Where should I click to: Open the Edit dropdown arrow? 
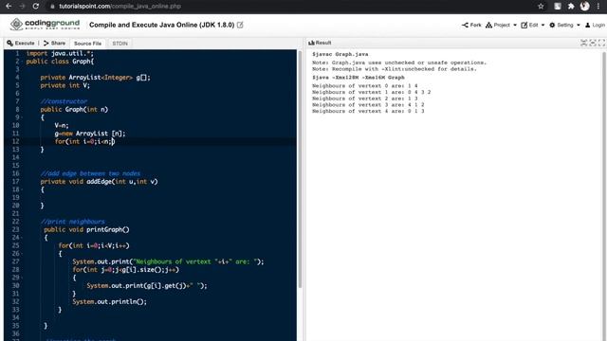click(x=543, y=26)
